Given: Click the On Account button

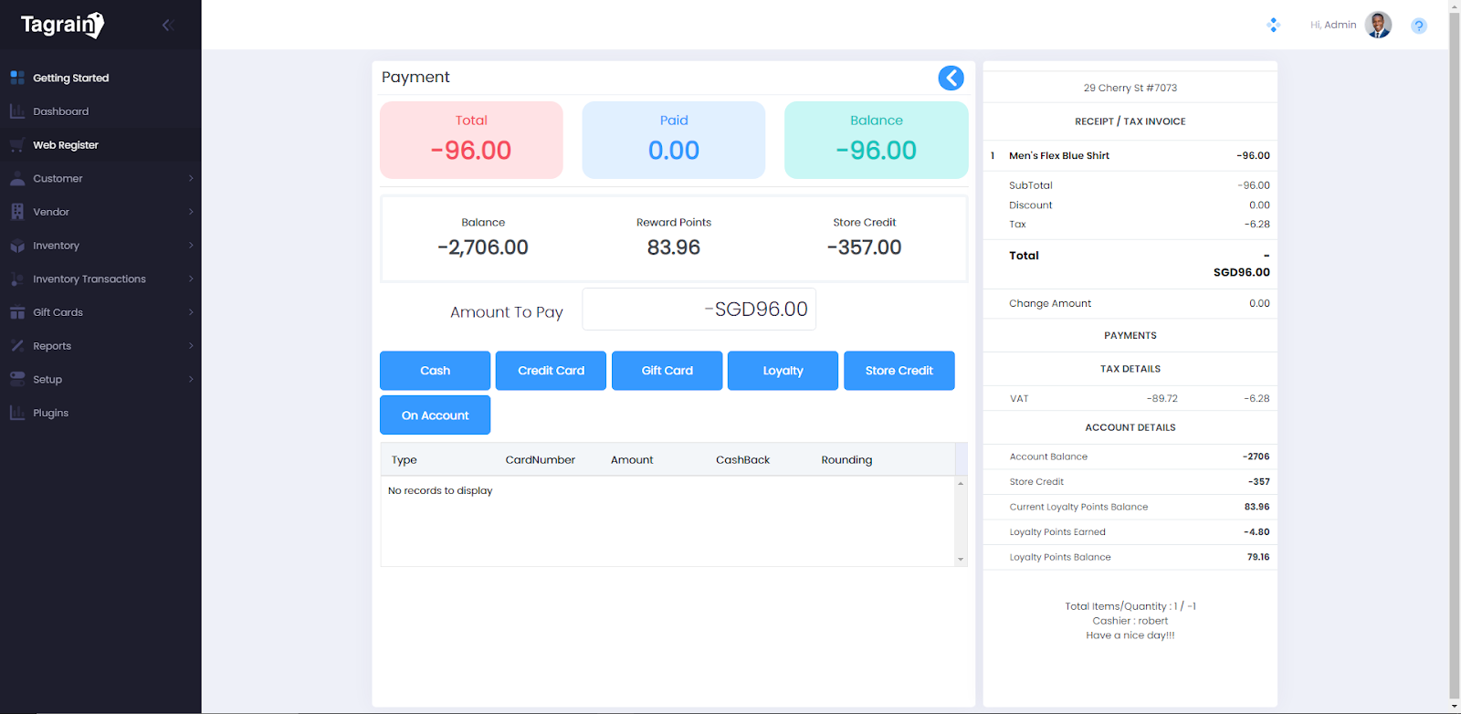Looking at the screenshot, I should 435,415.
